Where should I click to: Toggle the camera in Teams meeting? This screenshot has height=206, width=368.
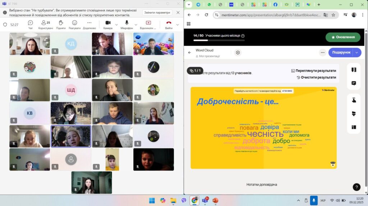(108, 24)
